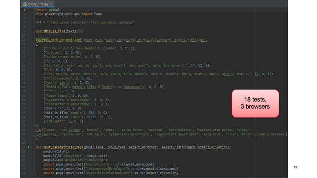Click the "Hanna's Esa's Meera's" possessive row
The height and width of the screenshot is (178, 317).
pyautogui.click(x=104, y=87)
